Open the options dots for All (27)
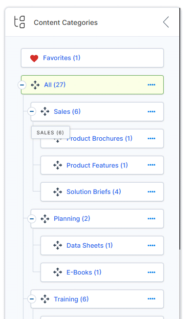 pyautogui.click(x=151, y=85)
